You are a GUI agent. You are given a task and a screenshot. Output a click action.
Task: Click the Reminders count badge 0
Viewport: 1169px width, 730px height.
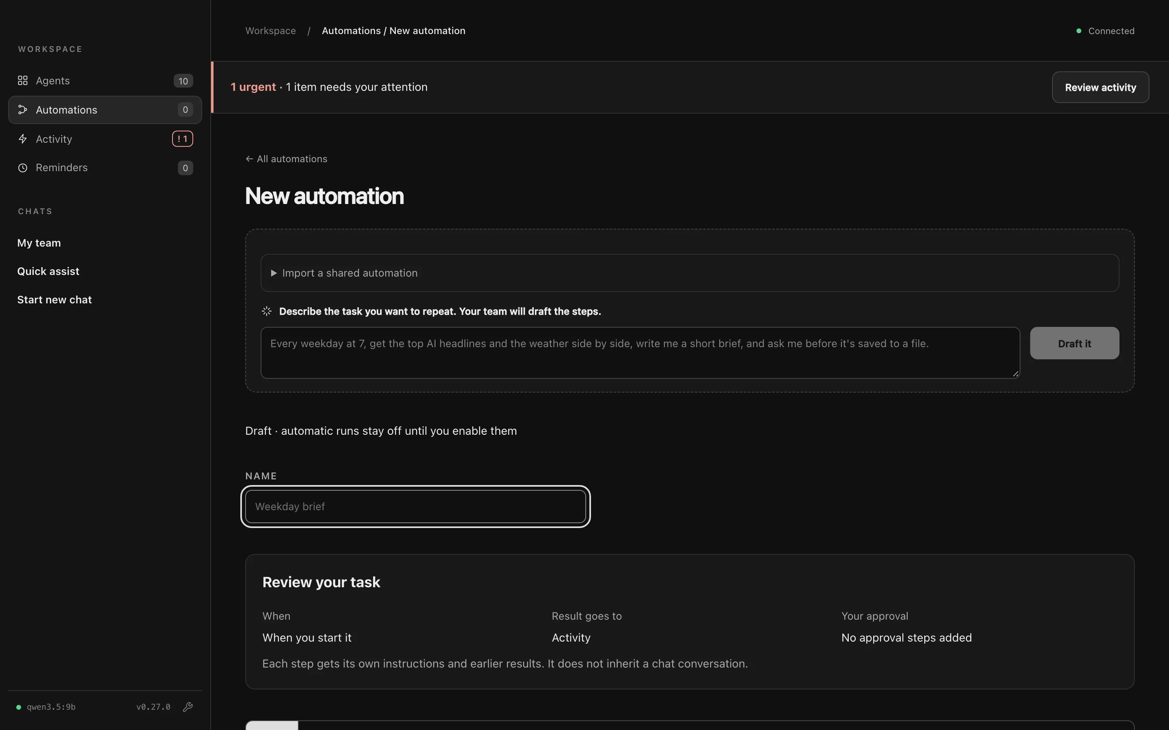point(185,168)
